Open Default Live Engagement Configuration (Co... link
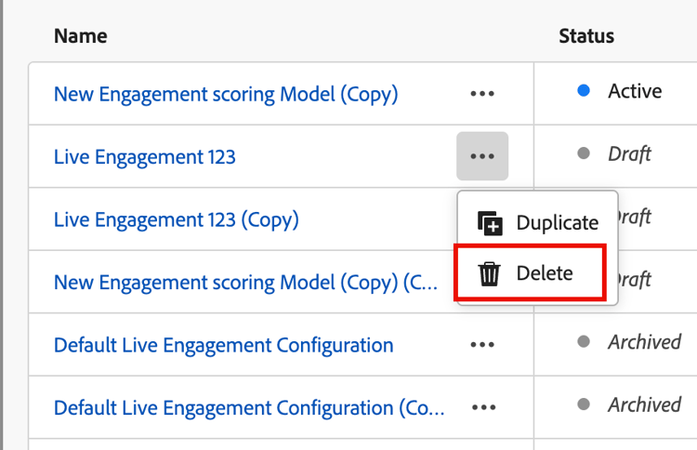Screen dimensions: 697x450 point(249,408)
